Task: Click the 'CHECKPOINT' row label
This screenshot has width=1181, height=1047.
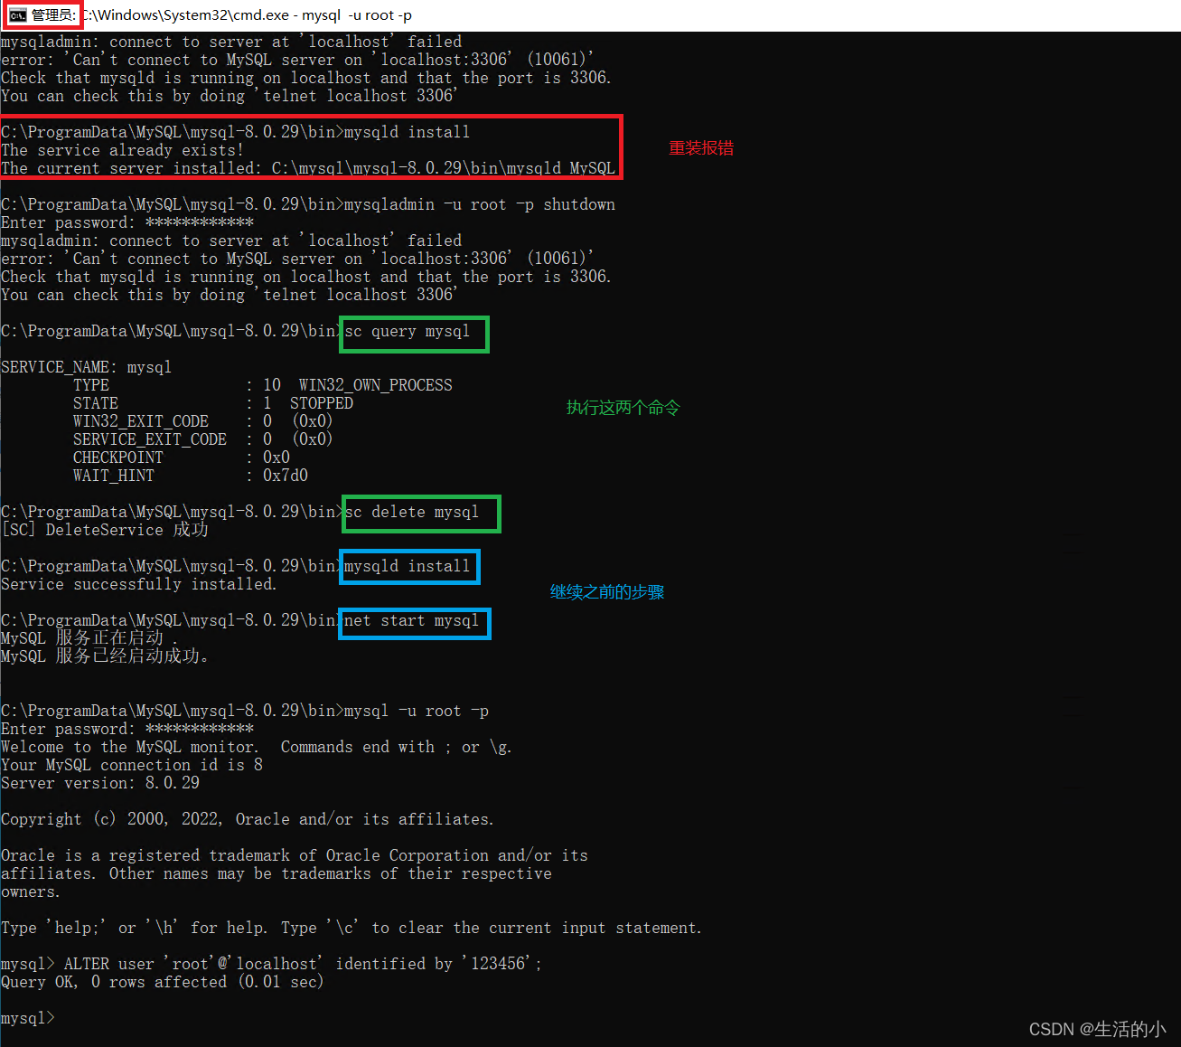Action: pos(117,457)
